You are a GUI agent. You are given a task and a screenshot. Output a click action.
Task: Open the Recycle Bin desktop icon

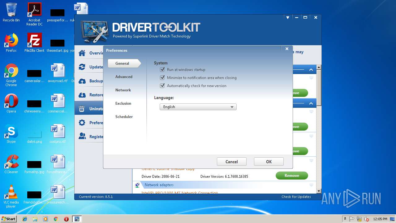(x=11, y=12)
